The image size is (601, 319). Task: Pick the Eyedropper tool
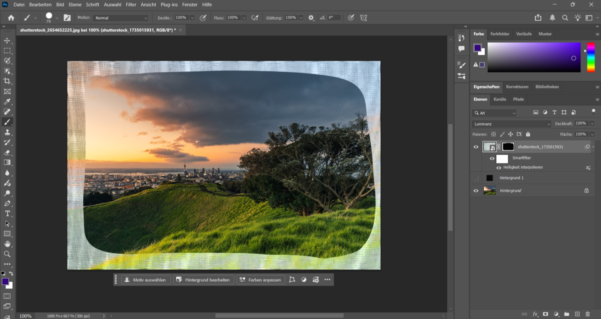click(8, 101)
